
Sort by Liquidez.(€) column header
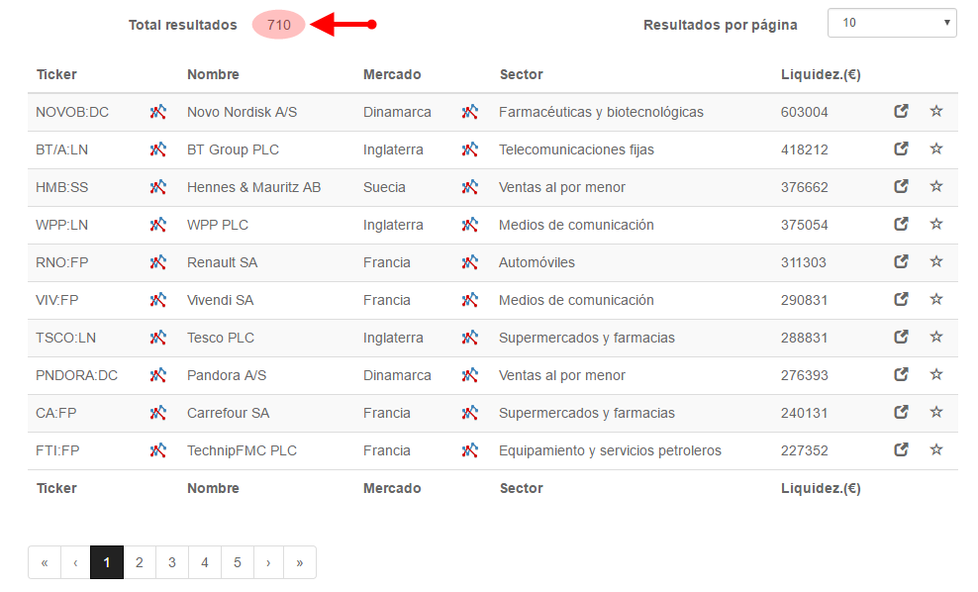click(x=821, y=74)
